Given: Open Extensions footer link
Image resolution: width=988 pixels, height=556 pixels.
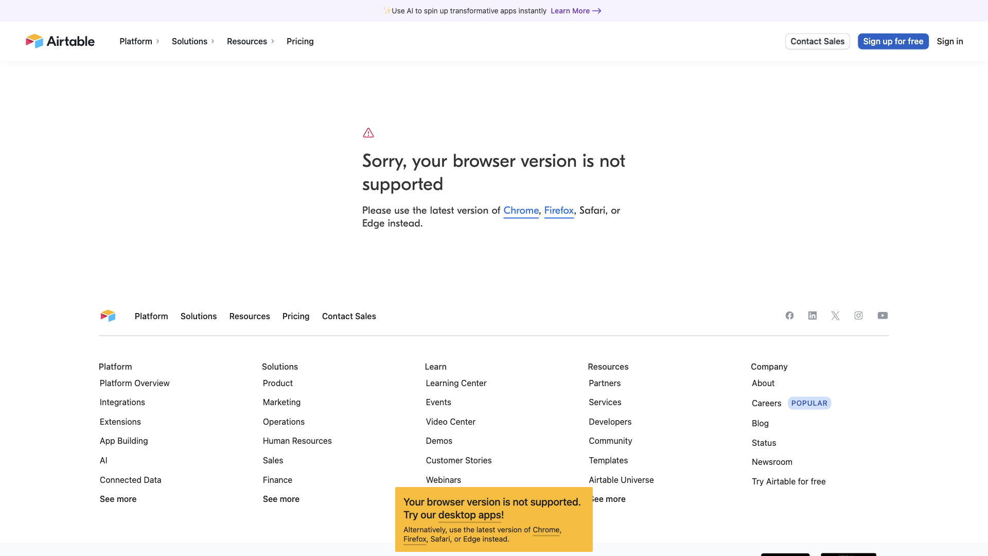Looking at the screenshot, I should [x=120, y=422].
